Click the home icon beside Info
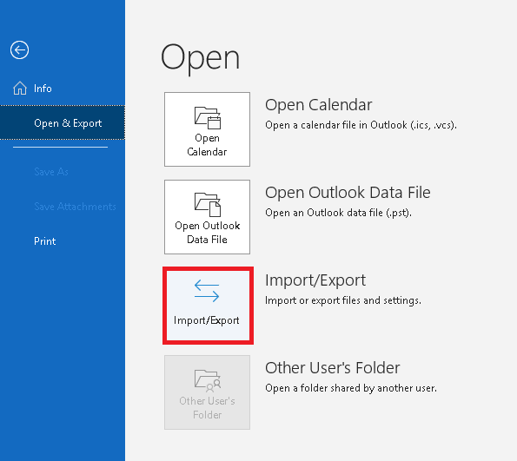 20,89
